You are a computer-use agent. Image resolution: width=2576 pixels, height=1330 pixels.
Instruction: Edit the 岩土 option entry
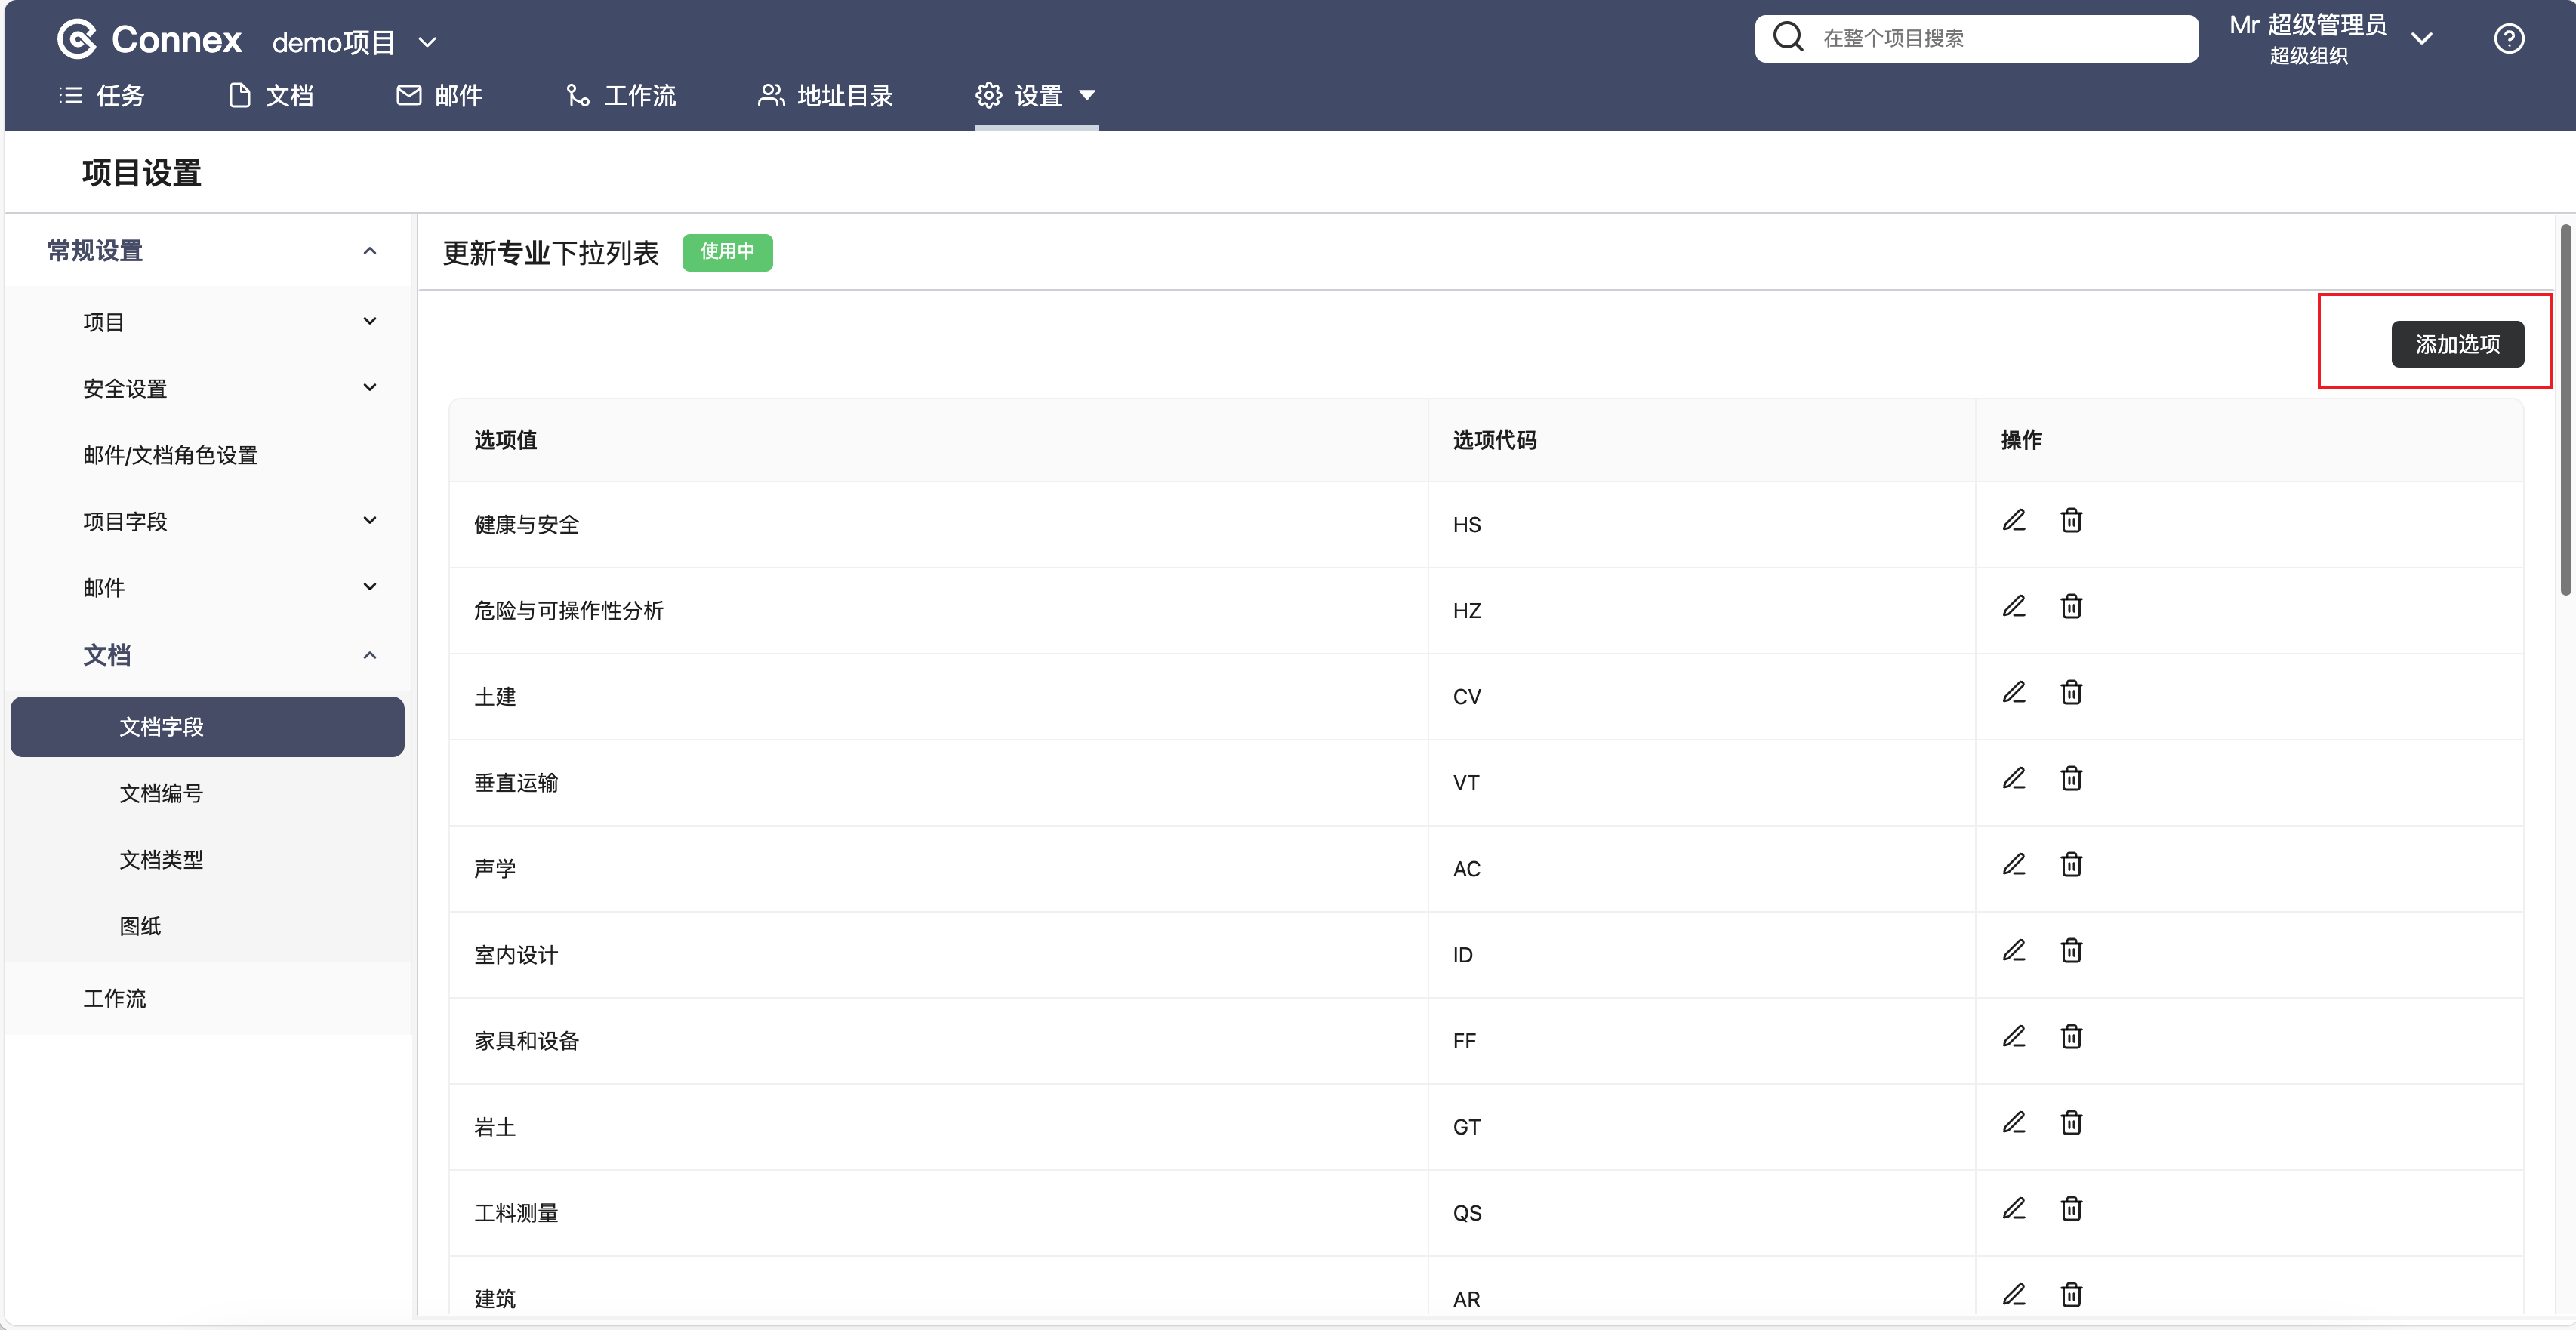click(2013, 1123)
